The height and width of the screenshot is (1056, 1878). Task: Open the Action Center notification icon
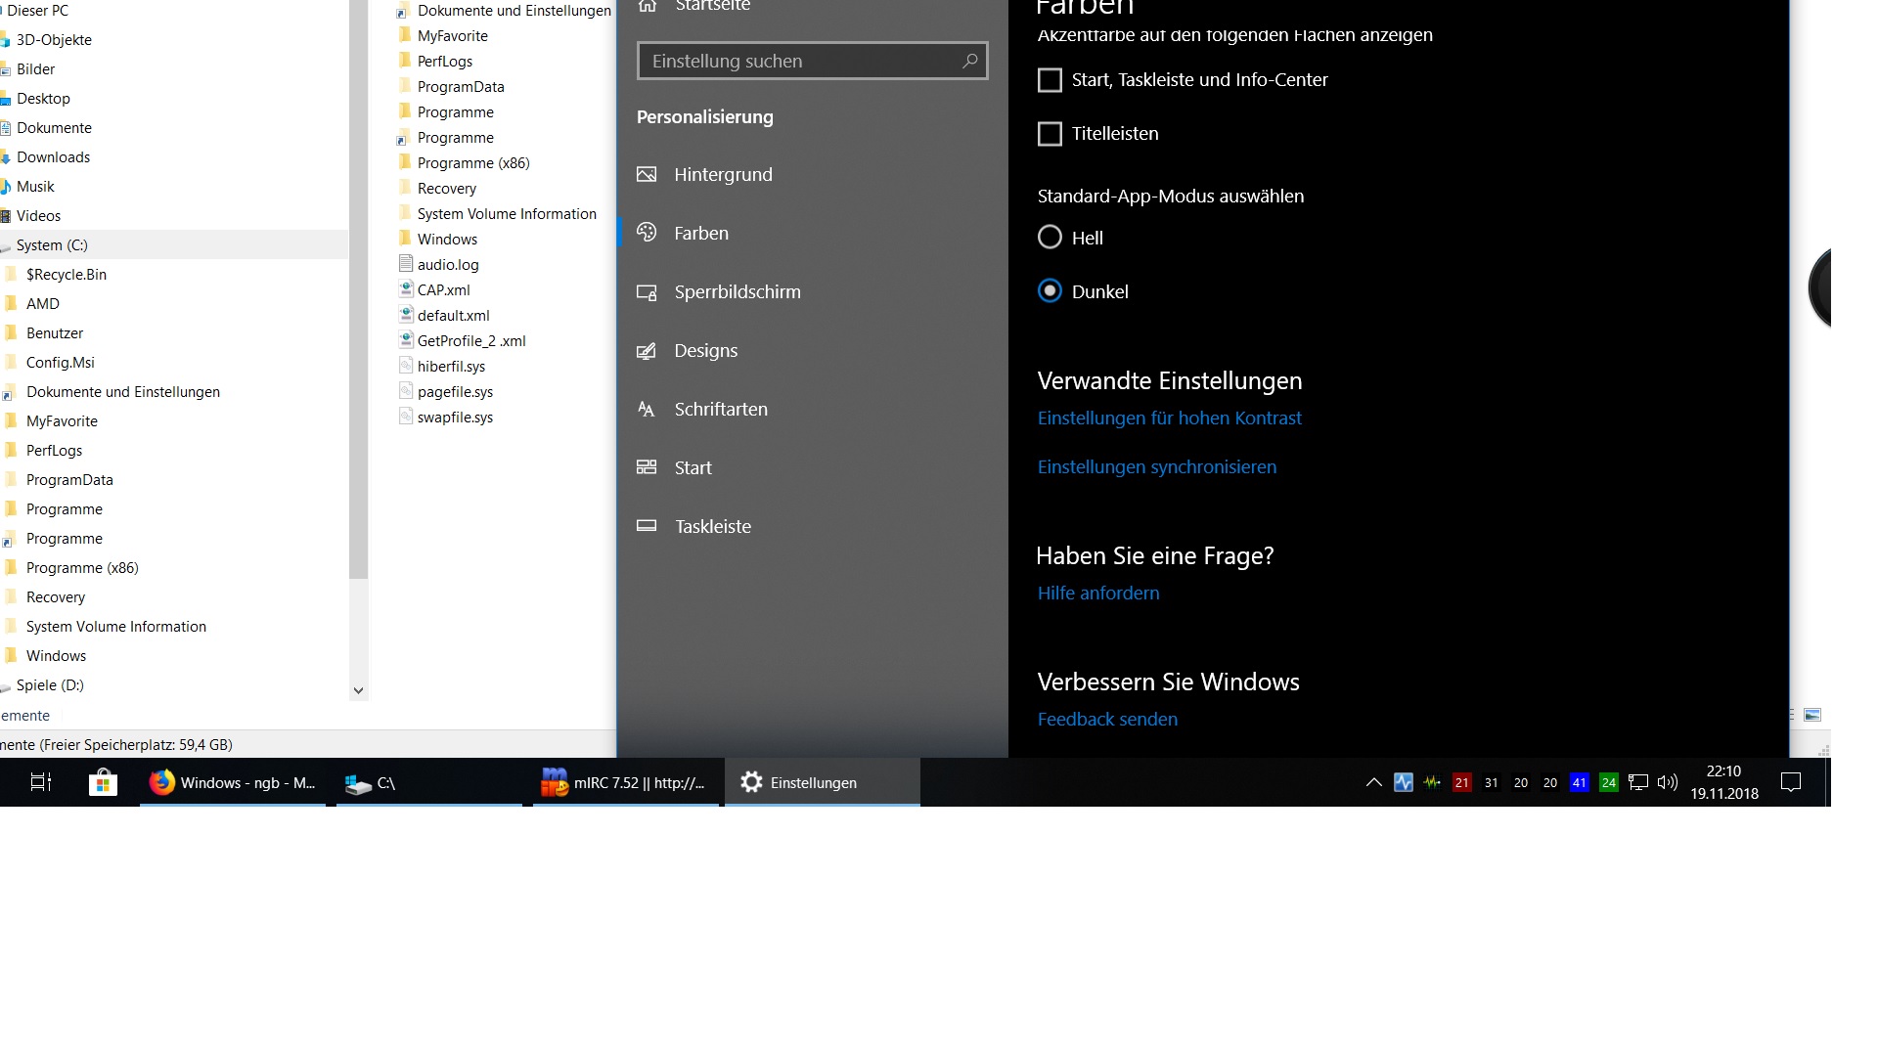(1791, 782)
